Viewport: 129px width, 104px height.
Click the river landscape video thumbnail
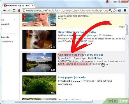point(39,62)
